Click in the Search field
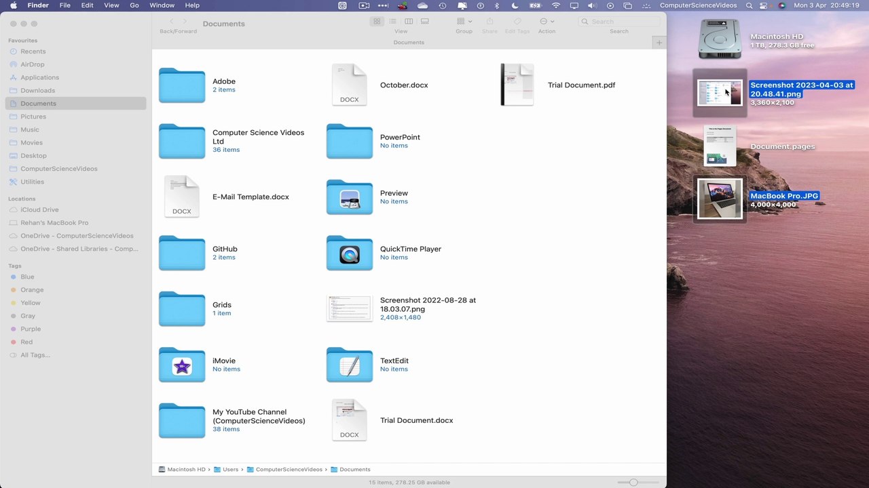 [619, 22]
